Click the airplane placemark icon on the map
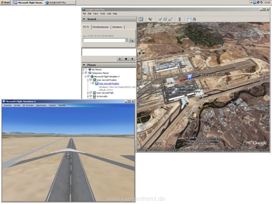Viewport: 272px width, 204px height. tap(190, 76)
